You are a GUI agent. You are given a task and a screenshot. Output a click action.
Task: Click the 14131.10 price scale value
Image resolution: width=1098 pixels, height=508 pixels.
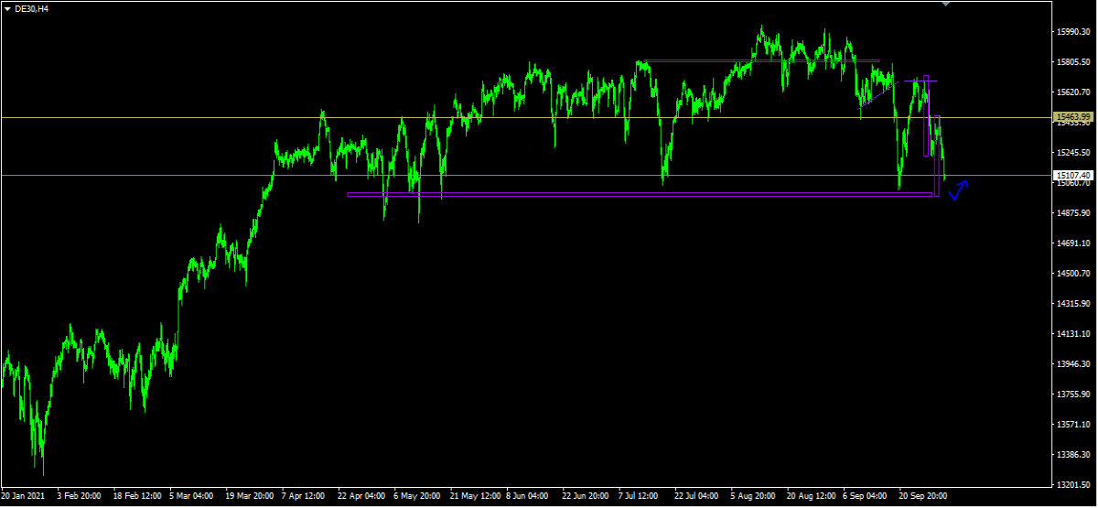click(1073, 334)
